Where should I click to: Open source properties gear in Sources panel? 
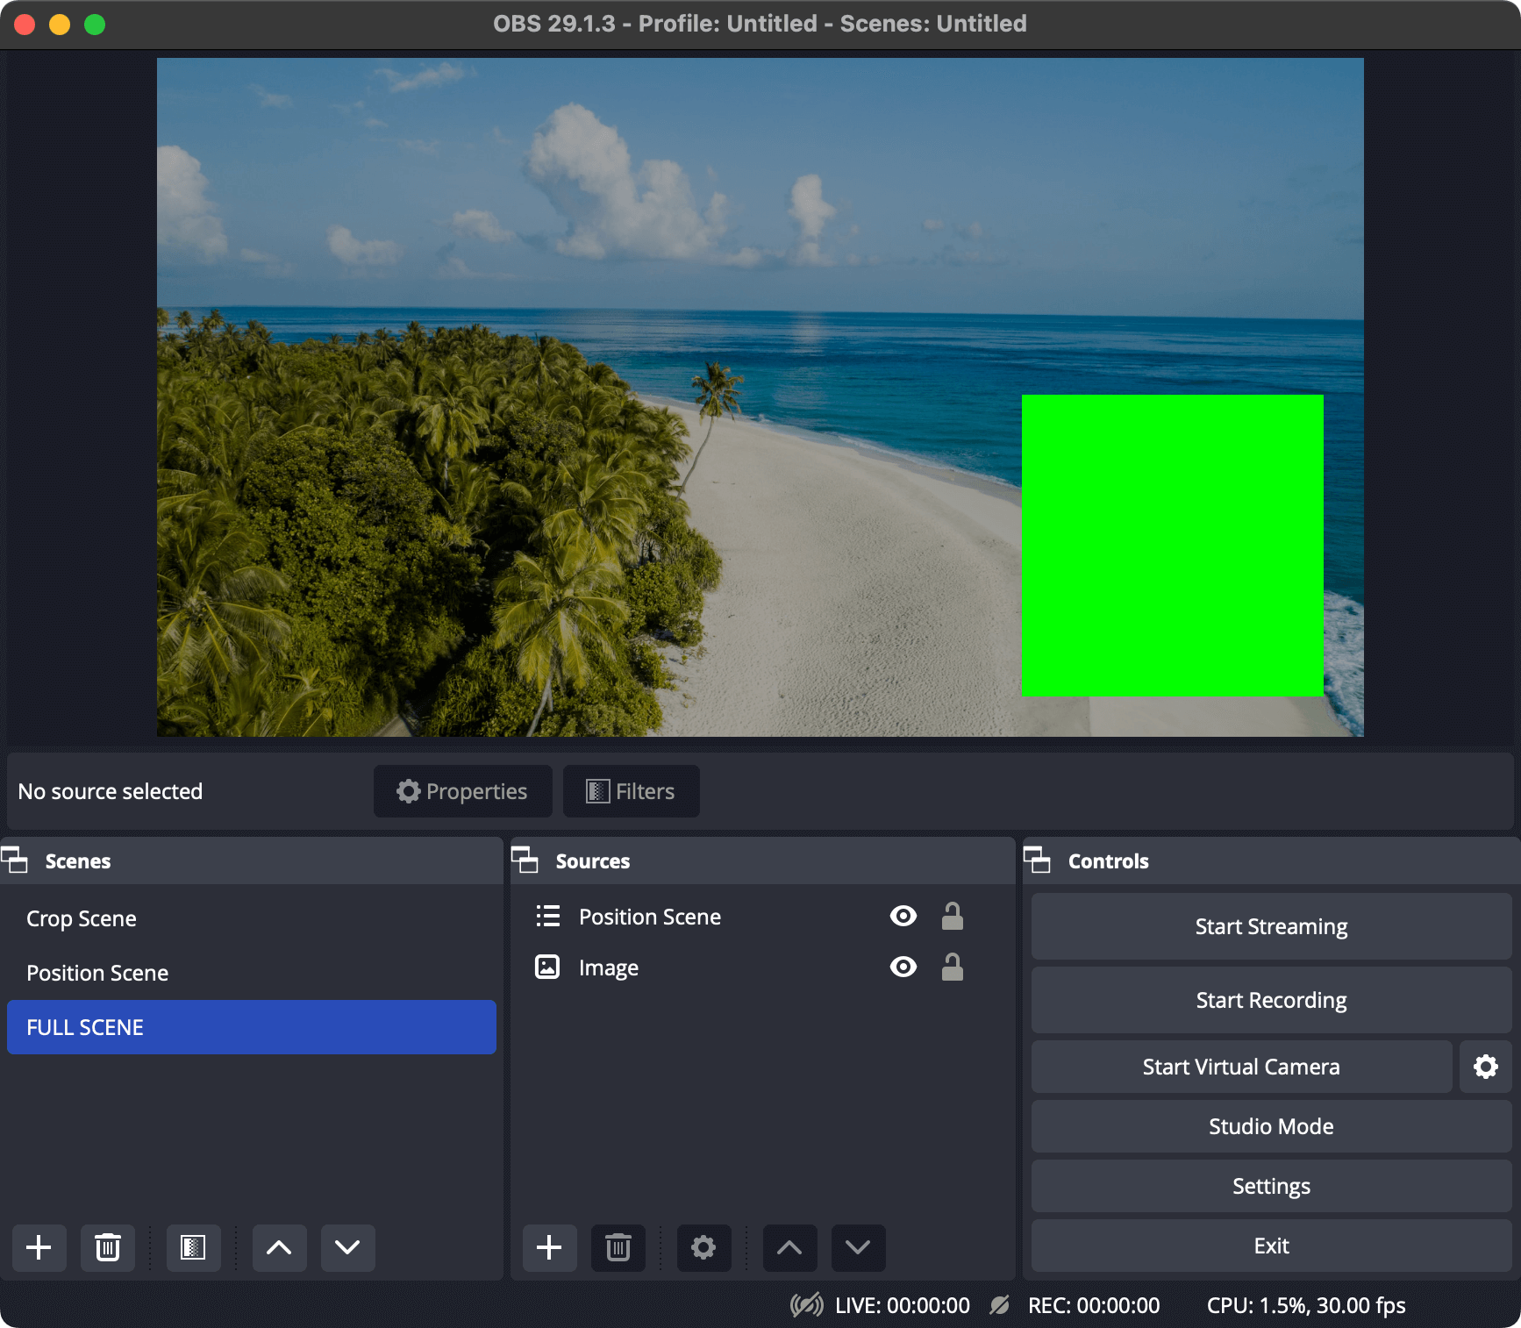coord(703,1247)
